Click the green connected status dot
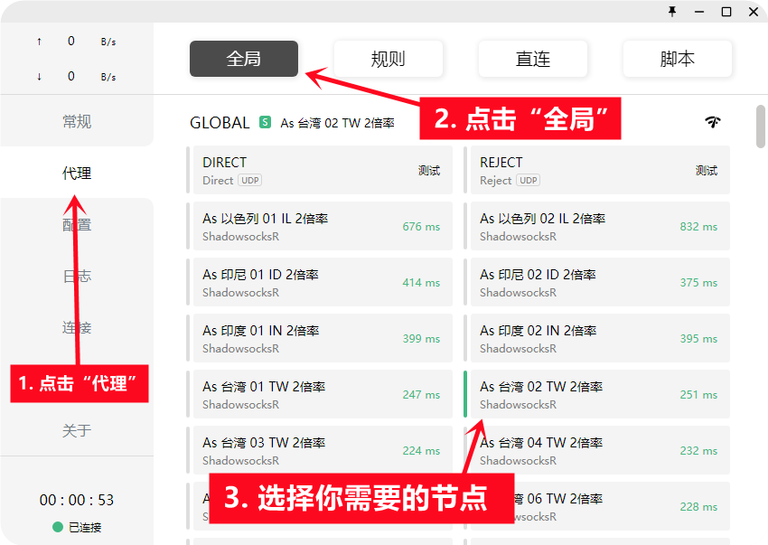 [58, 527]
